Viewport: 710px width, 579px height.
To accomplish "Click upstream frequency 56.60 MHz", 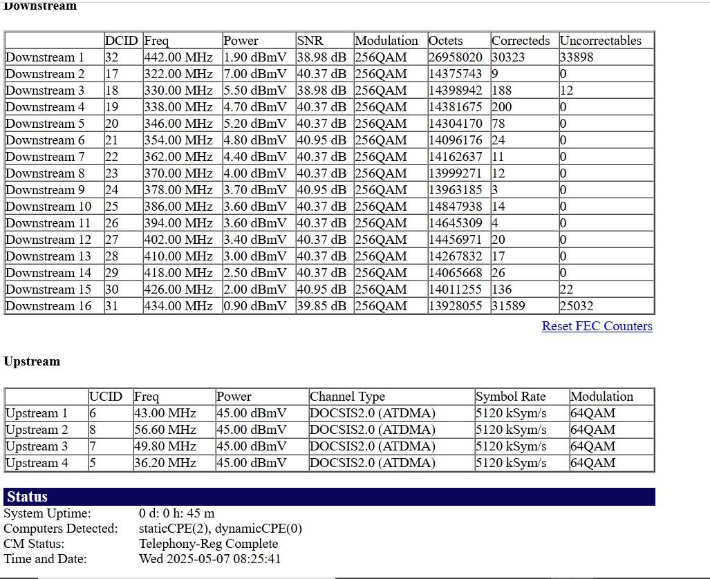I will pyautogui.click(x=165, y=430).
